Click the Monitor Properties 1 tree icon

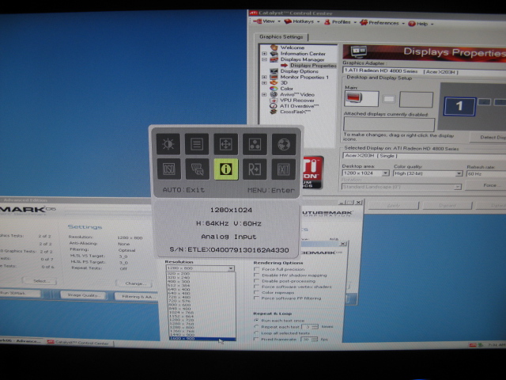tap(274, 77)
